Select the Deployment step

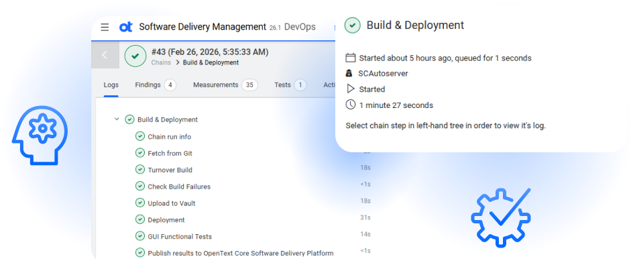pyautogui.click(x=166, y=220)
